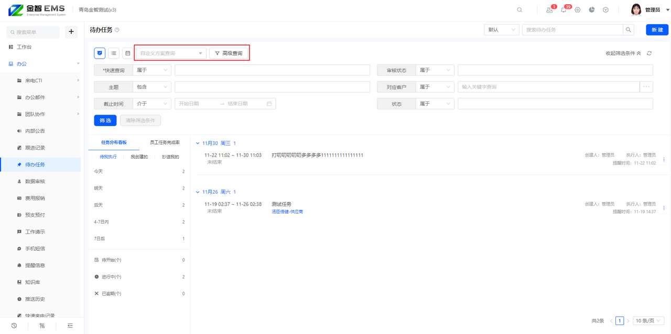Select the 抄送我的 sub-tab
Screen dimensions: 671x334
(x=170, y=157)
